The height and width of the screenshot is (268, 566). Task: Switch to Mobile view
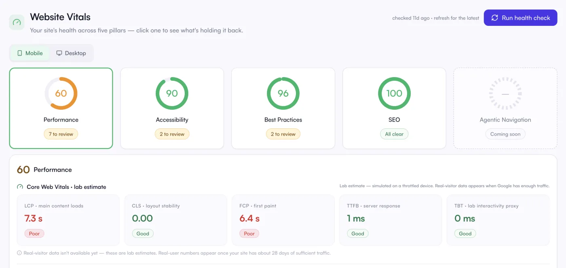click(x=30, y=53)
